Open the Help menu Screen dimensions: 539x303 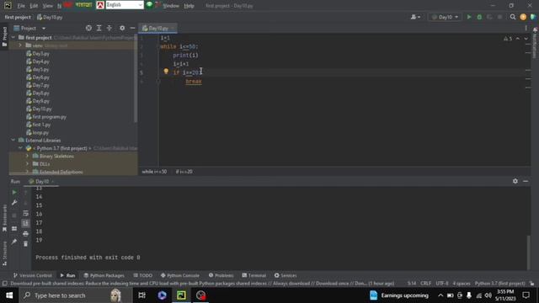pyautogui.click(x=189, y=6)
